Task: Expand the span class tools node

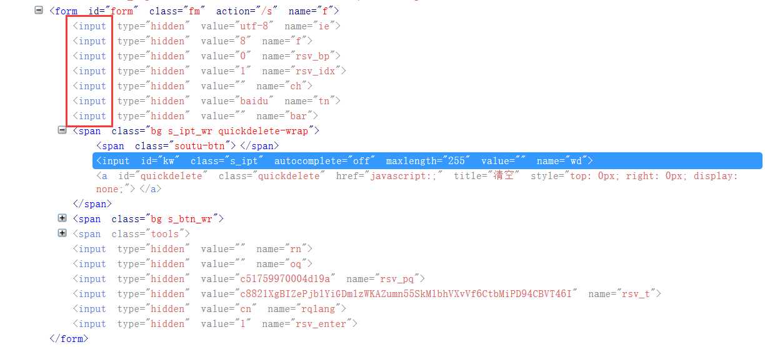Action: pos(62,233)
